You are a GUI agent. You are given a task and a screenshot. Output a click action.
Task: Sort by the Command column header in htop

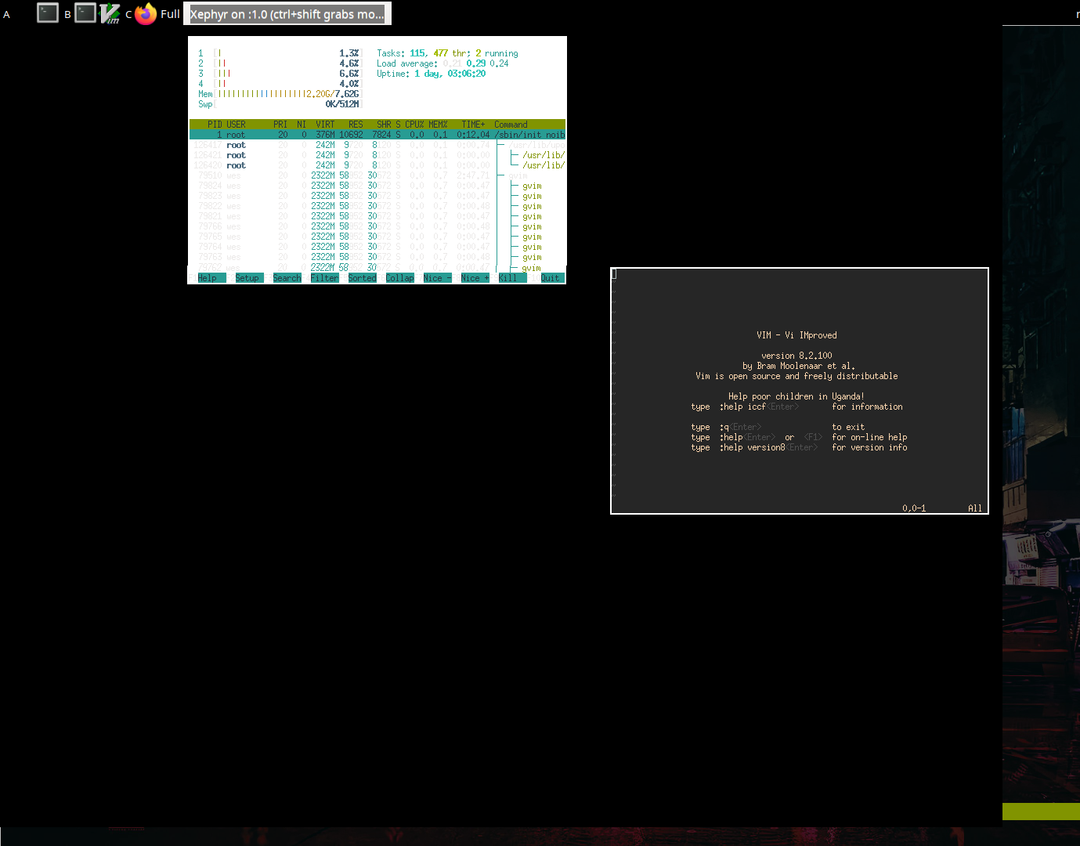(x=511, y=125)
